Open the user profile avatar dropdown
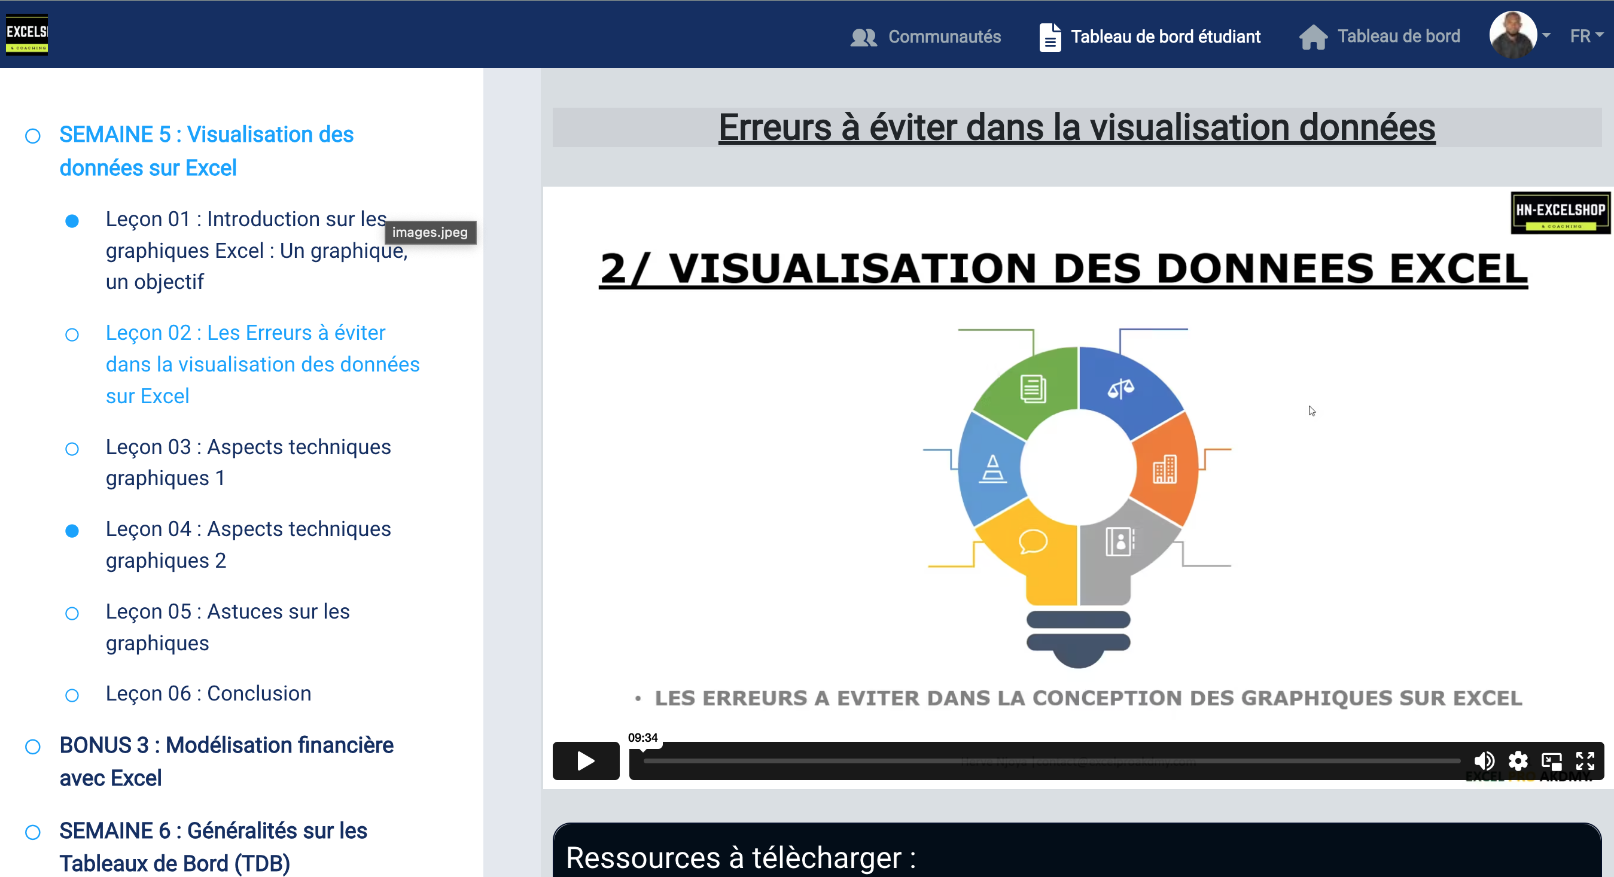 [x=1519, y=35]
